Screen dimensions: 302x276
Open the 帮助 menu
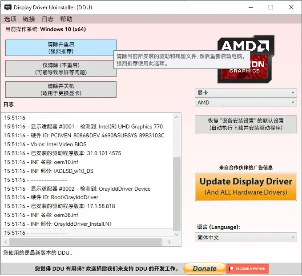tap(66, 19)
